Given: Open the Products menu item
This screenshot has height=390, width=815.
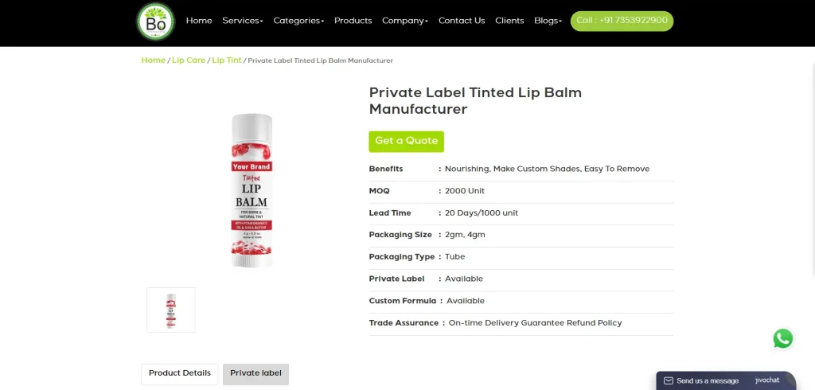Looking at the screenshot, I should [353, 21].
